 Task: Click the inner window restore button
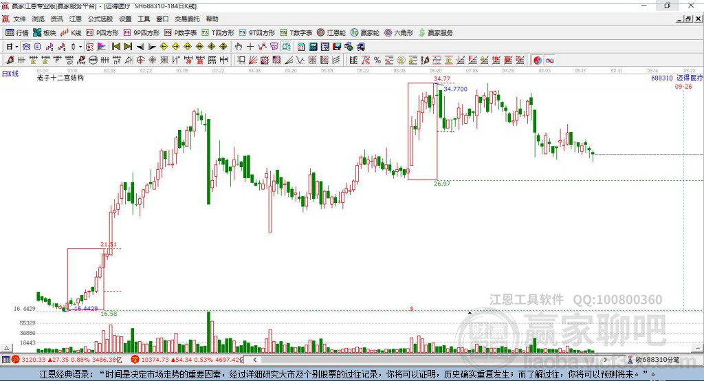[688, 19]
